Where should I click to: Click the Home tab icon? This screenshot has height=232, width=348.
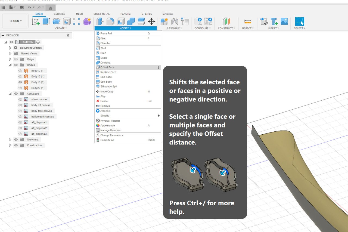[50, 8]
